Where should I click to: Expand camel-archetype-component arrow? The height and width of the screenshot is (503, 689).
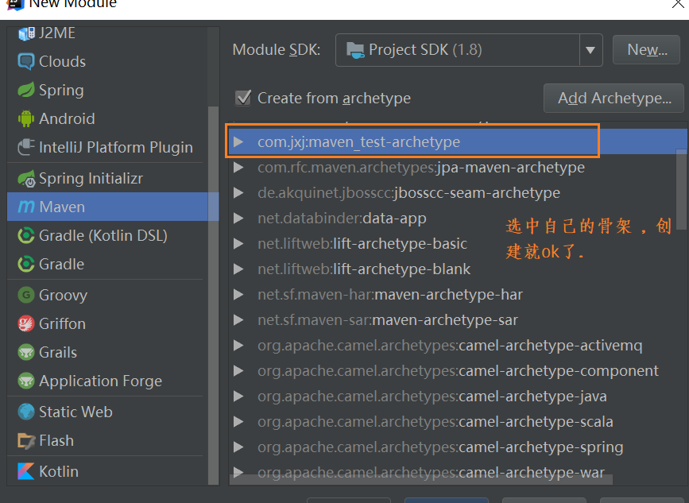click(238, 371)
